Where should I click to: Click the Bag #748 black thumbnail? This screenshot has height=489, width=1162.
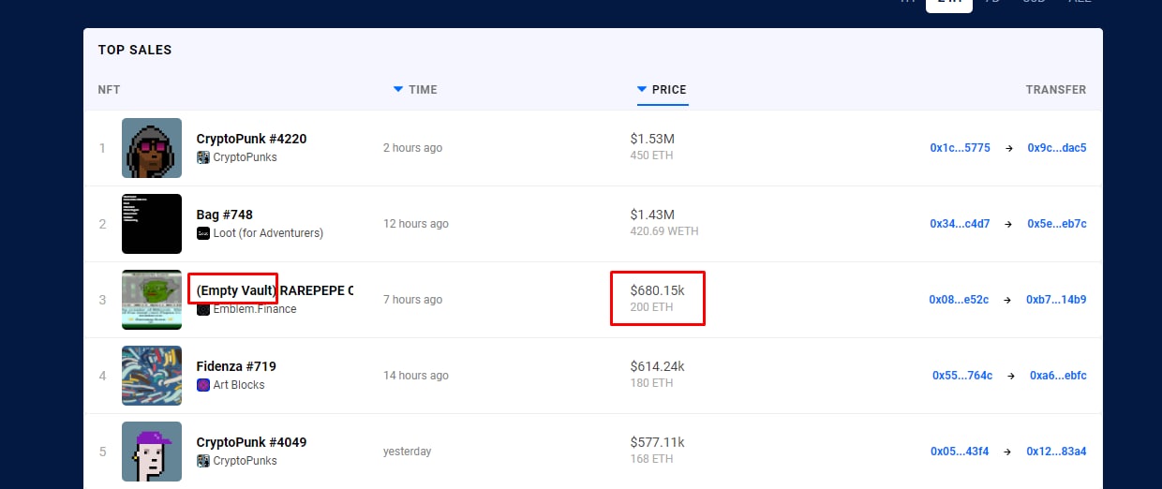coord(152,224)
